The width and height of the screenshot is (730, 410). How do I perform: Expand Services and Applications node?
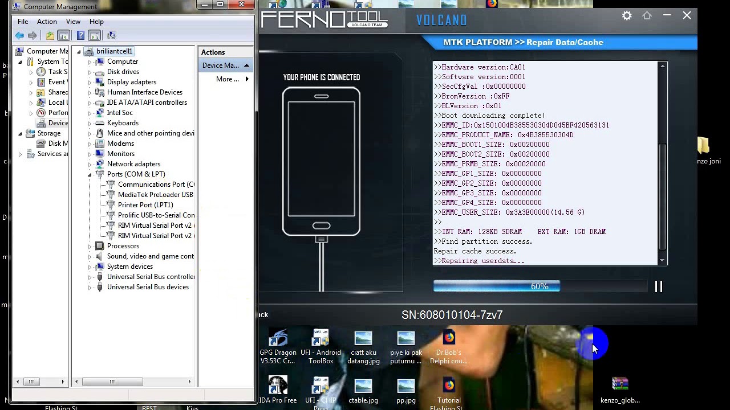[21, 154]
